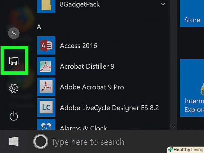Expand the 8GadgetPack folder chevron
This screenshot has width=204, height=153.
[x=163, y=4]
